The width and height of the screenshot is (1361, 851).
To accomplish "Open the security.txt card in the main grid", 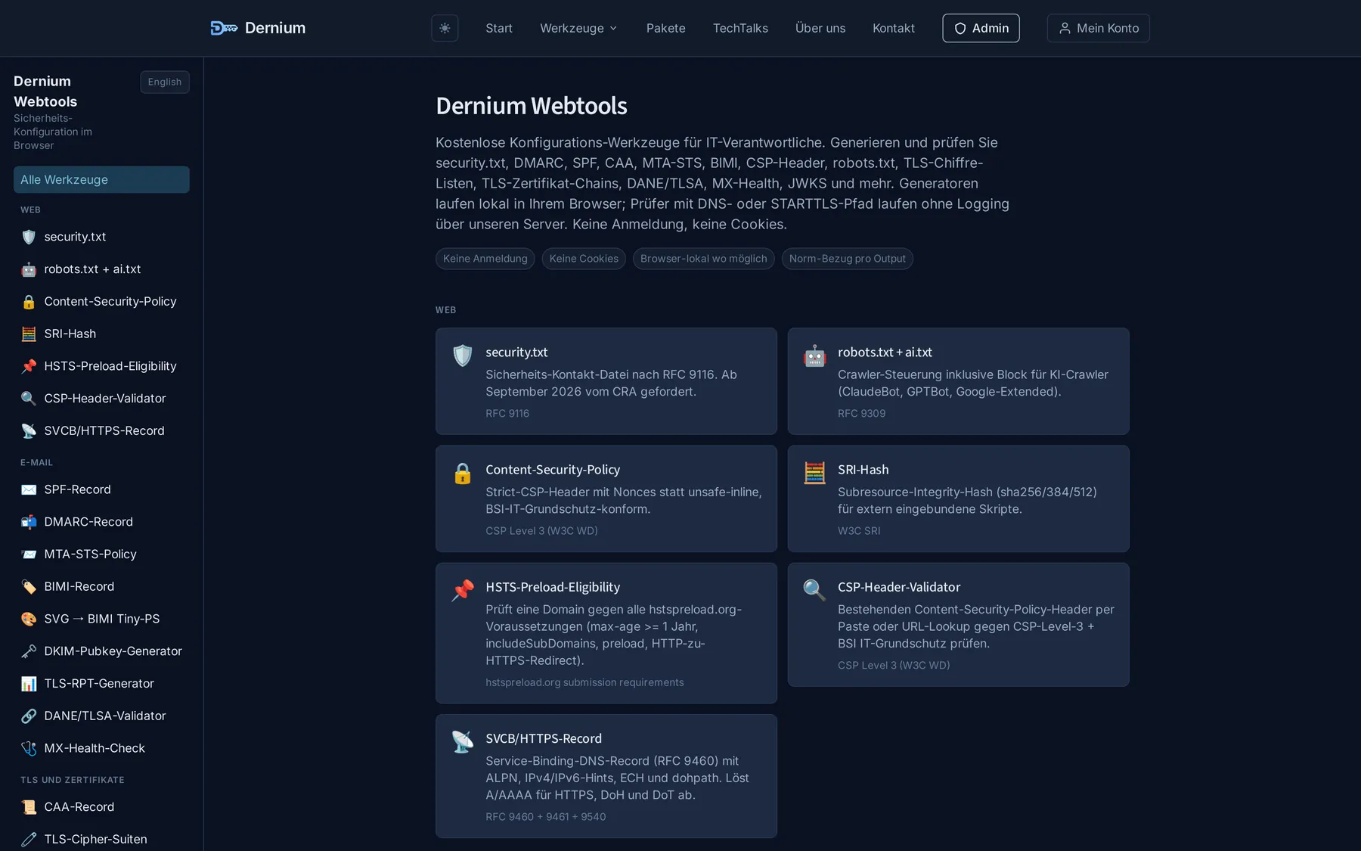I will coord(606,381).
